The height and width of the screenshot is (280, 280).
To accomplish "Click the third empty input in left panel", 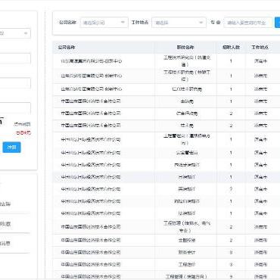I will [14, 108].
